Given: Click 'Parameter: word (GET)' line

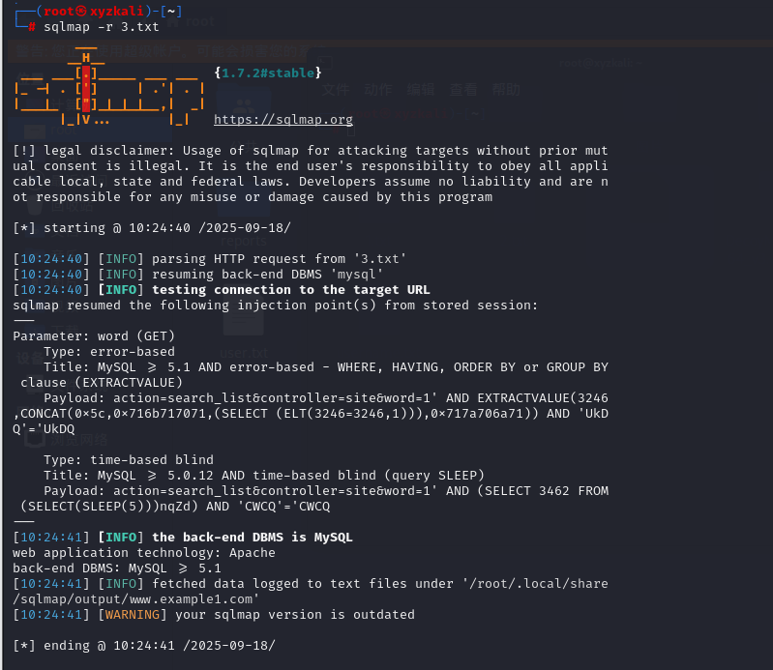Looking at the screenshot, I should pos(94,336).
